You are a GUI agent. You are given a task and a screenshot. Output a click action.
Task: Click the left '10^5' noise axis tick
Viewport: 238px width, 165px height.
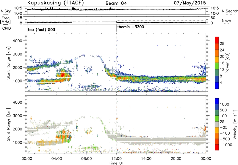click(x=18, y=8)
